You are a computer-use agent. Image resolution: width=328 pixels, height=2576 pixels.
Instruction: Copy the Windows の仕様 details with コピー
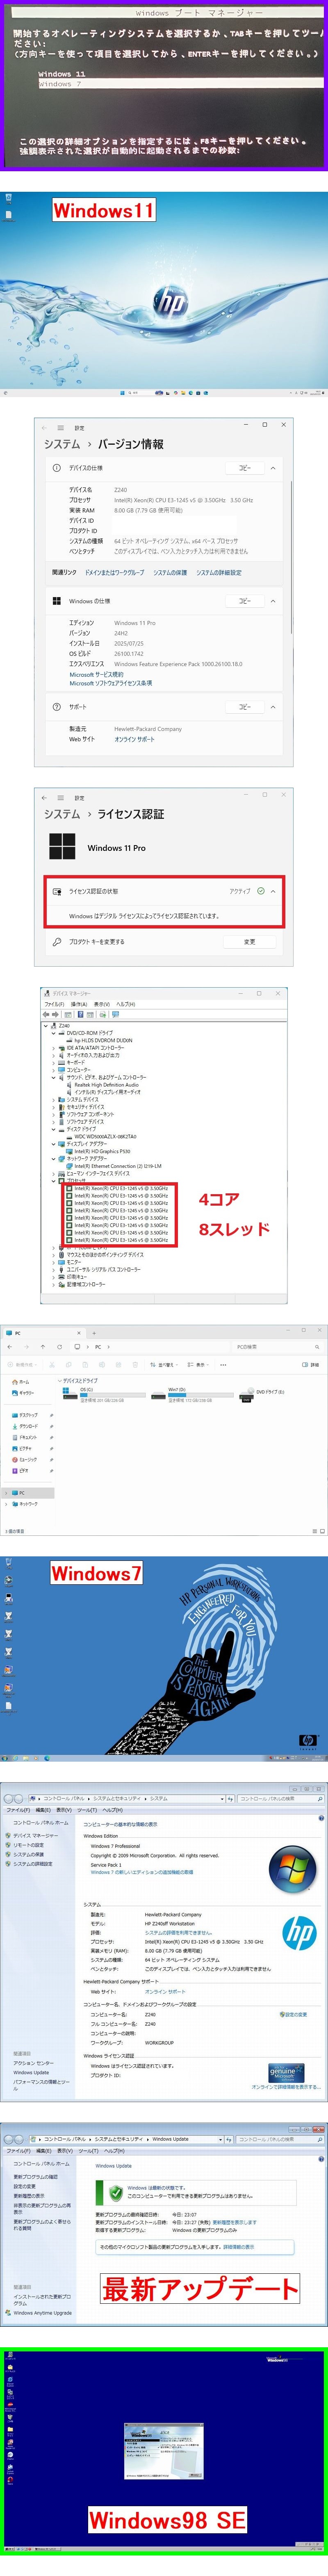click(x=245, y=601)
